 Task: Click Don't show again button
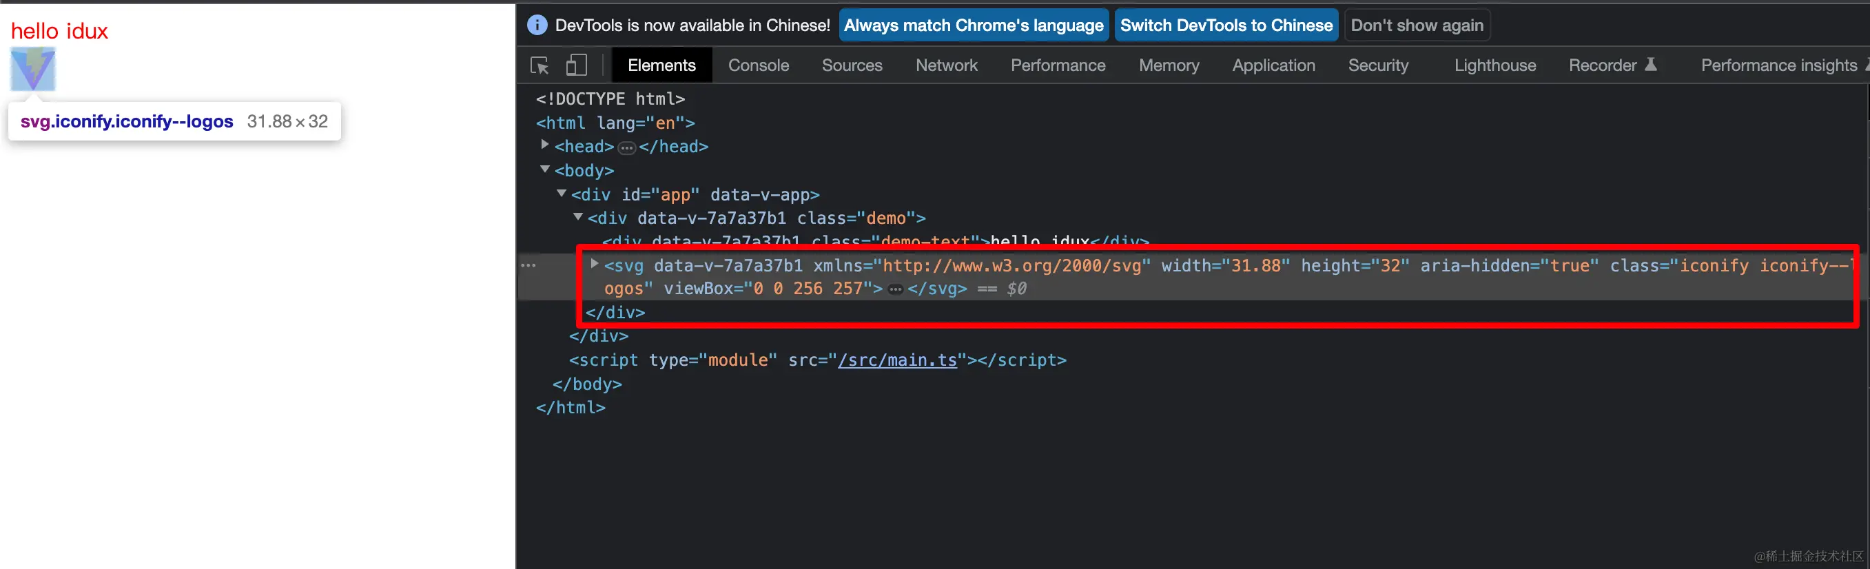[x=1417, y=25]
